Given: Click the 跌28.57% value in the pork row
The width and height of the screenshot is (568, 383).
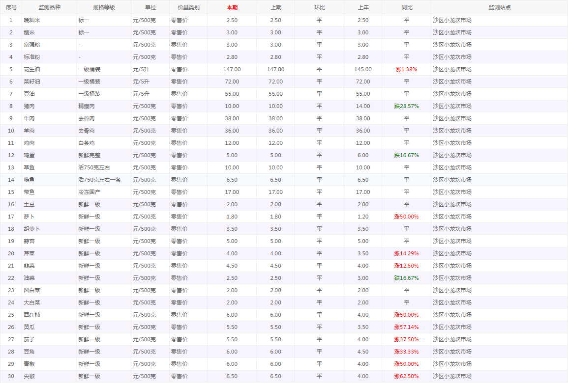Looking at the screenshot, I should (406, 106).
